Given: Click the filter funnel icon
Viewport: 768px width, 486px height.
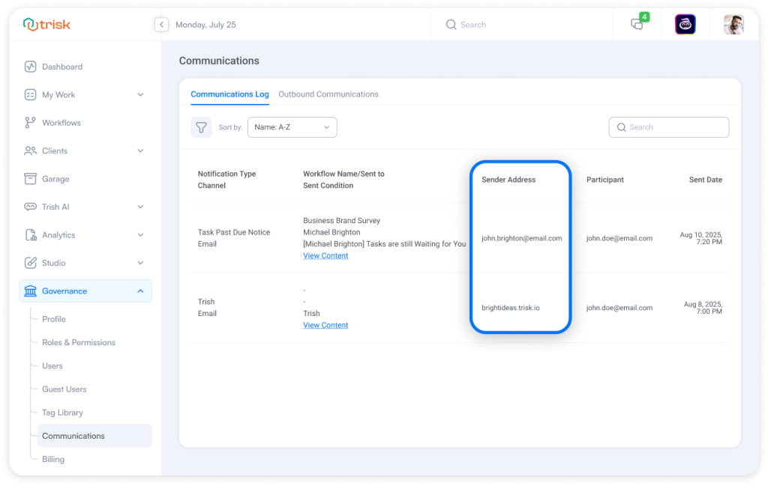Looking at the screenshot, I should [x=201, y=127].
